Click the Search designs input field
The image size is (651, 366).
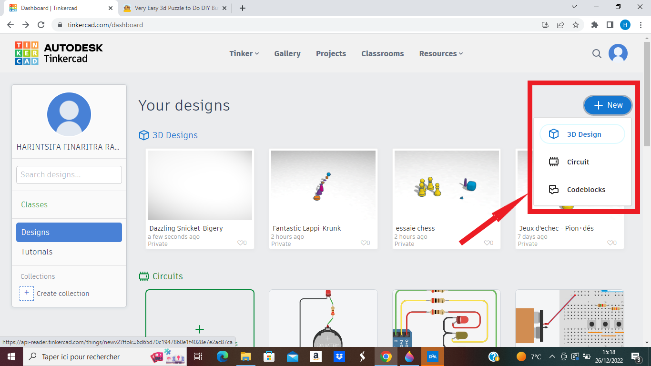(69, 174)
